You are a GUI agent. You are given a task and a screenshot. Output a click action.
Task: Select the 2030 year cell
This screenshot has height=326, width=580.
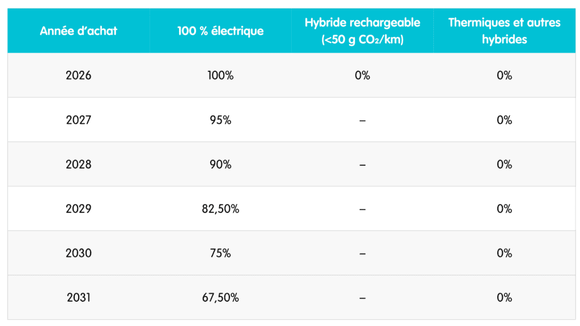(79, 253)
